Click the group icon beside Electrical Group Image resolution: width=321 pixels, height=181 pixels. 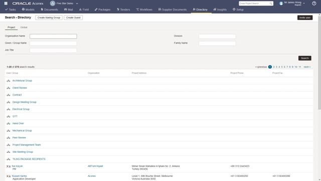[x=9, y=109]
